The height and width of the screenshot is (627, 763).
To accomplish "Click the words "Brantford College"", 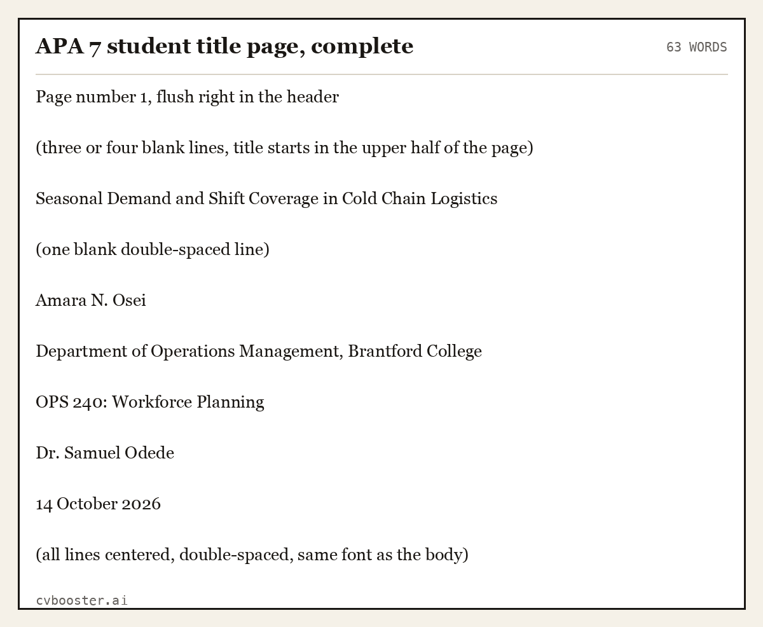I will coord(415,351).
